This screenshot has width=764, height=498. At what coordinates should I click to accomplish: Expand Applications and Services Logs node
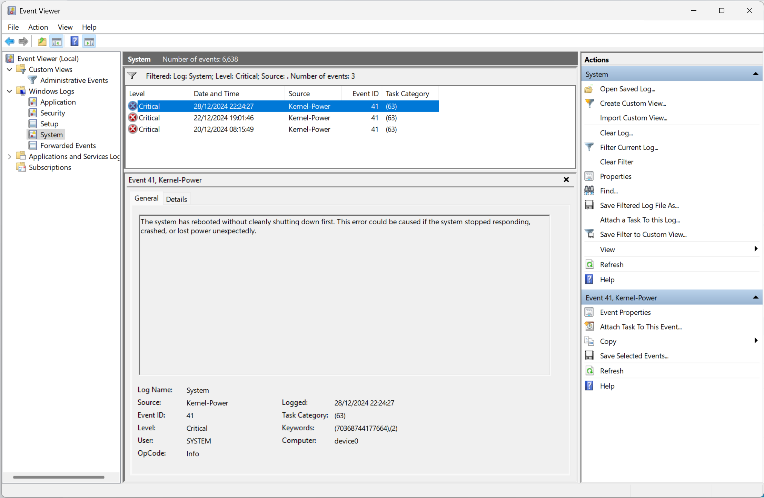pos(10,156)
